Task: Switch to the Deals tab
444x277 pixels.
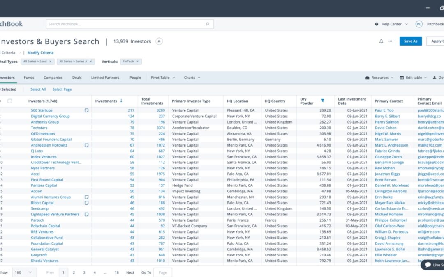Action: (77, 78)
